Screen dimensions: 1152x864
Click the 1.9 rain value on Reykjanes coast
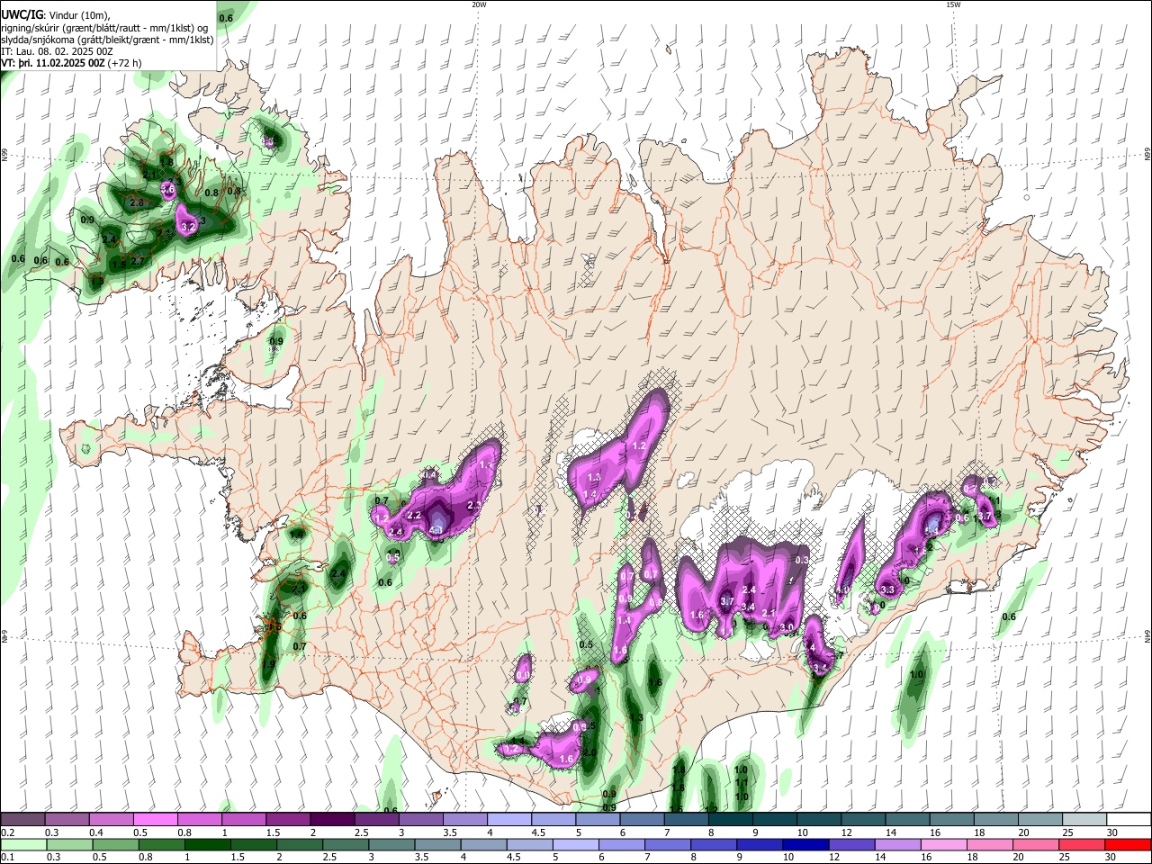pos(268,664)
